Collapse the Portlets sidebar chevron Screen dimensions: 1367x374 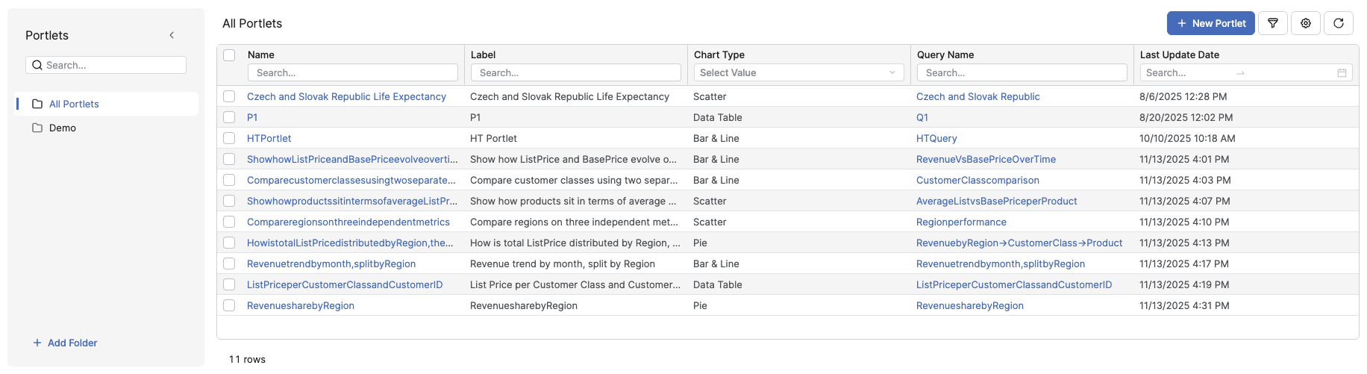(x=172, y=35)
